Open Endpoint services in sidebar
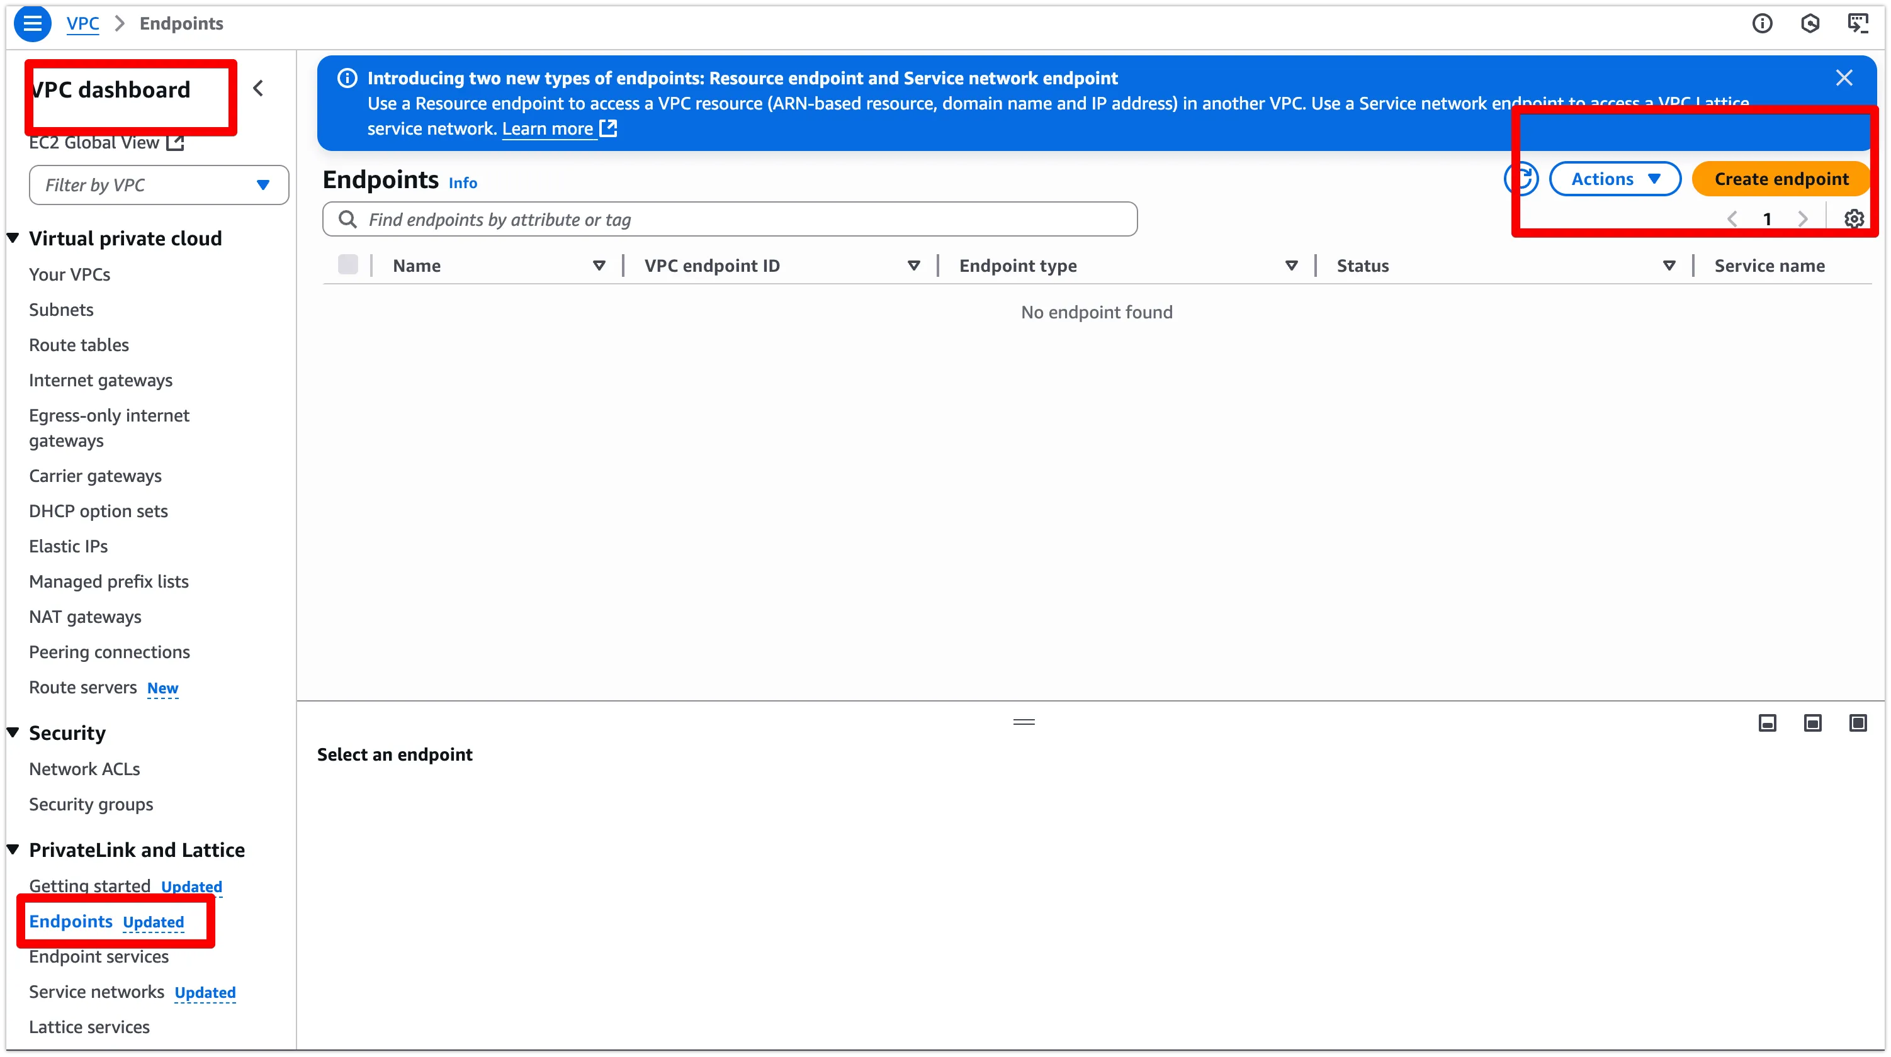This screenshot has height=1057, width=1891. point(98,956)
